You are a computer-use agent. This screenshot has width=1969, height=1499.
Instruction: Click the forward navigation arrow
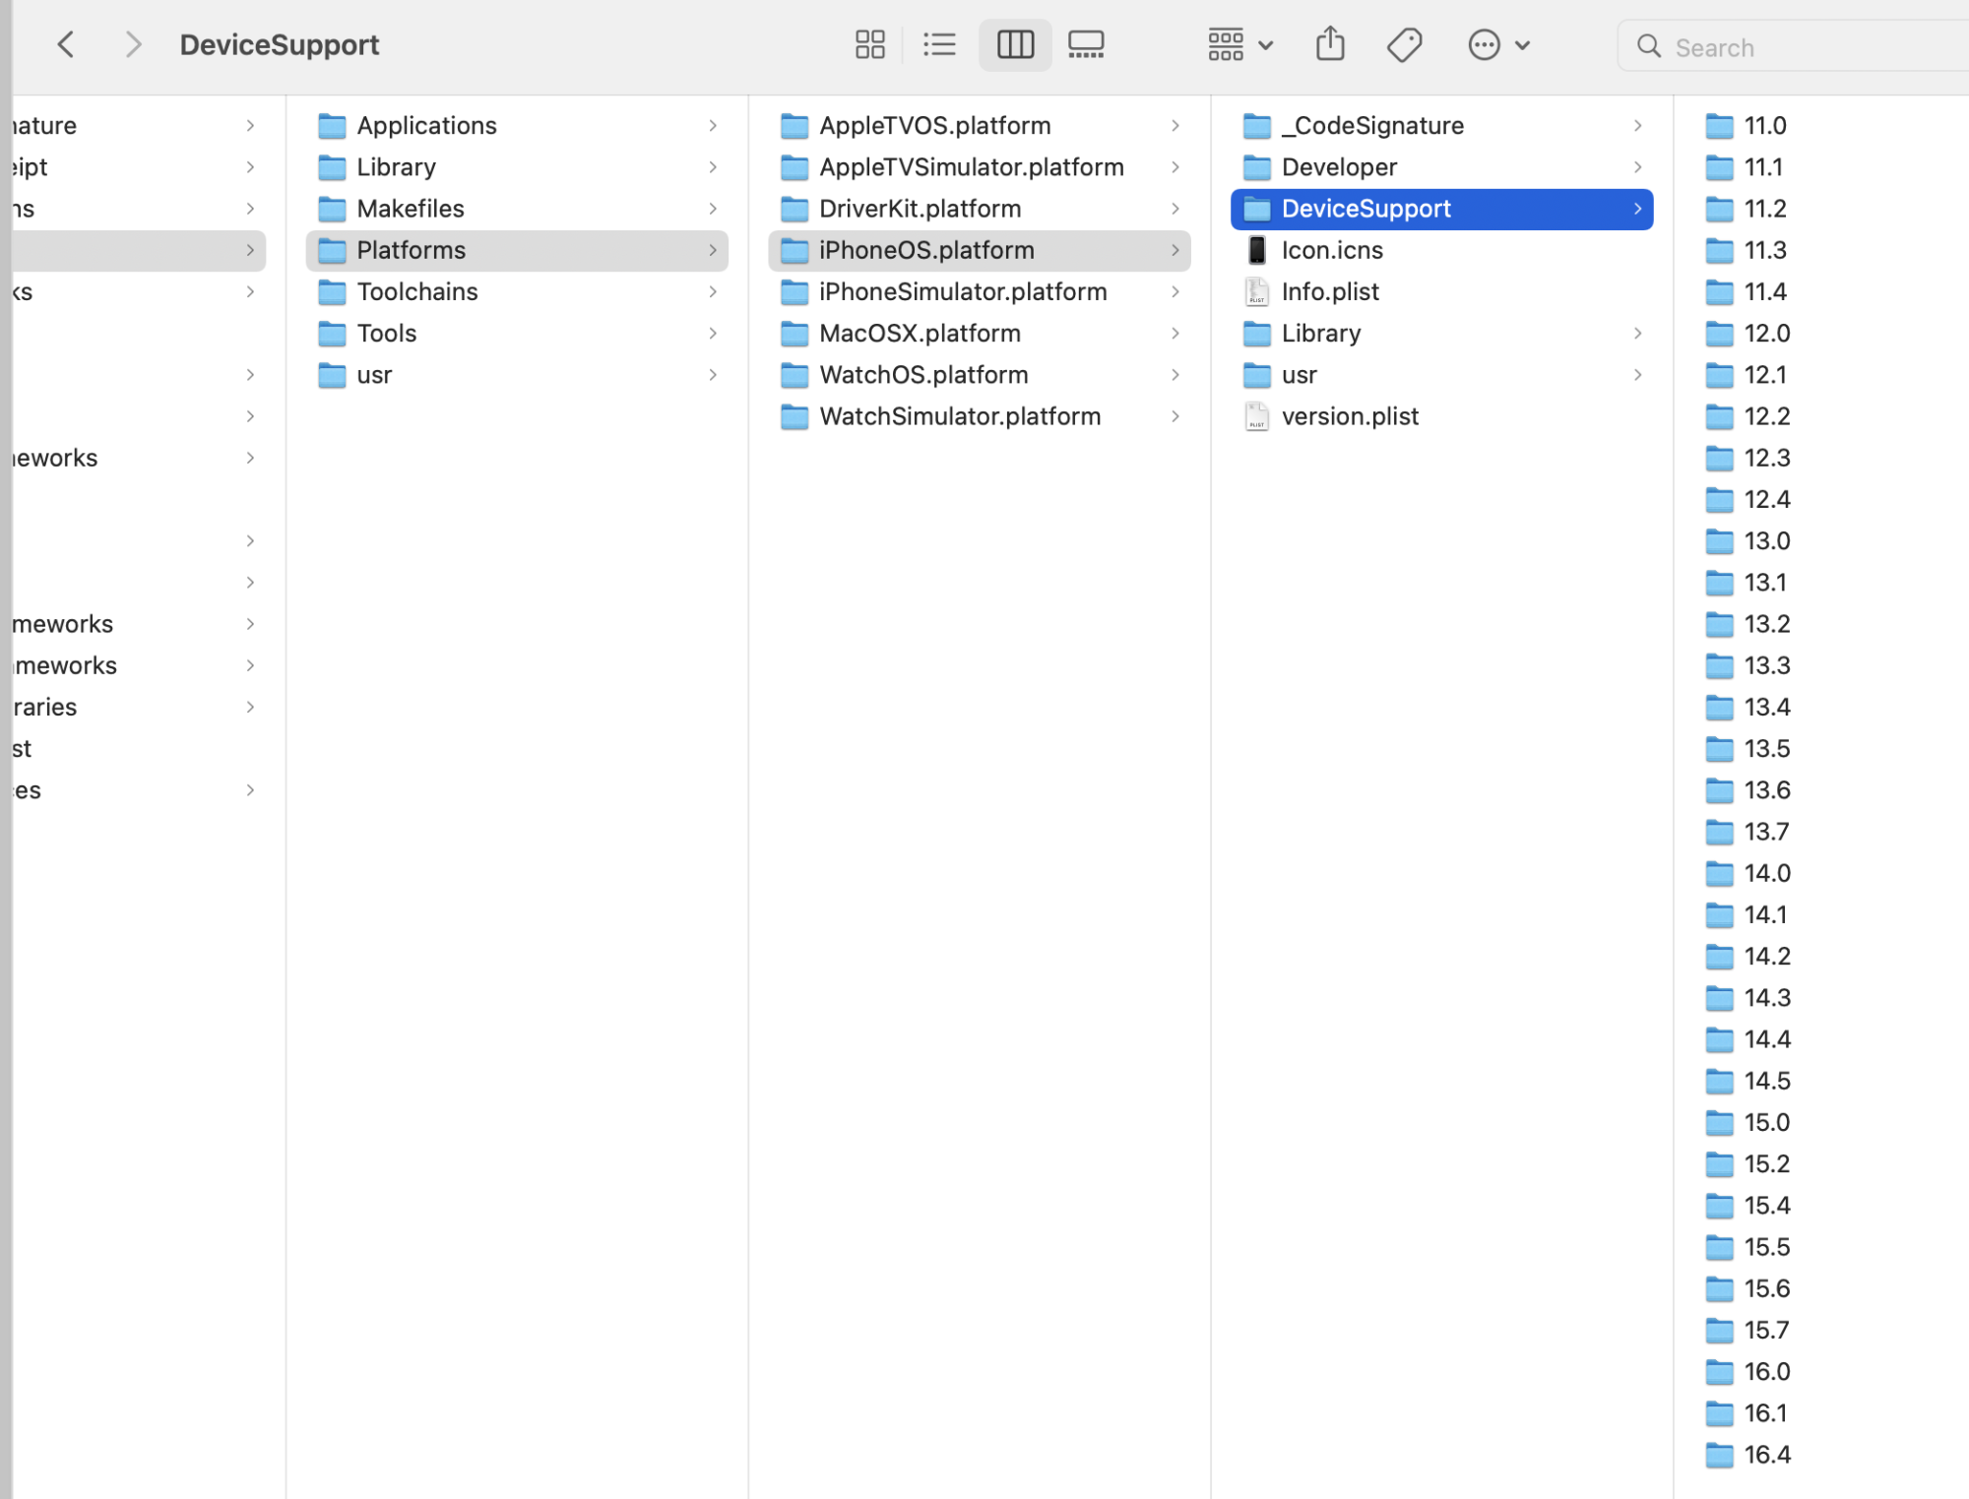point(133,44)
